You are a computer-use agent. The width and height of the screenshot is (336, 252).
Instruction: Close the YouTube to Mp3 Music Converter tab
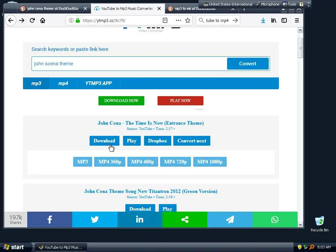[x=159, y=9]
